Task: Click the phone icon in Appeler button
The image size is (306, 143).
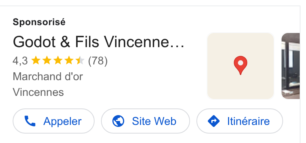Action: [30, 121]
